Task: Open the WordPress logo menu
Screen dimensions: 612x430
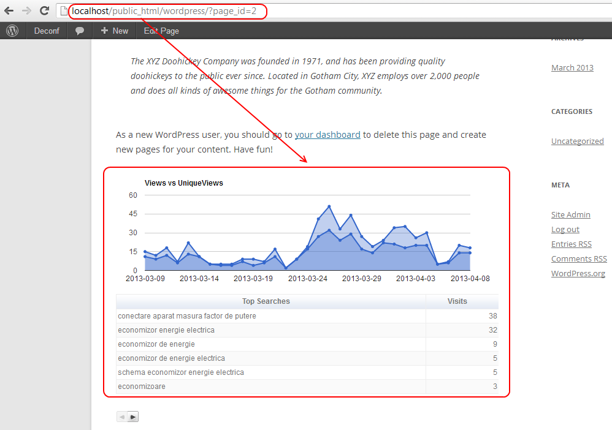Action: 12,31
